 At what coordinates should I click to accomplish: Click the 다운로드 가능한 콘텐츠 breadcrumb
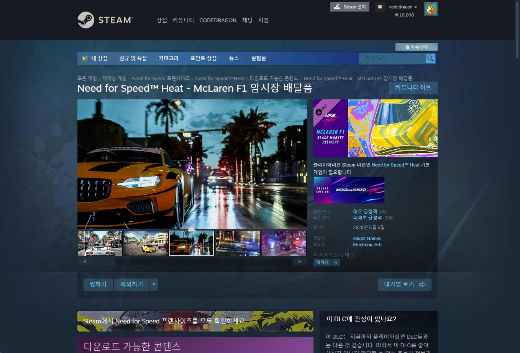(x=274, y=78)
